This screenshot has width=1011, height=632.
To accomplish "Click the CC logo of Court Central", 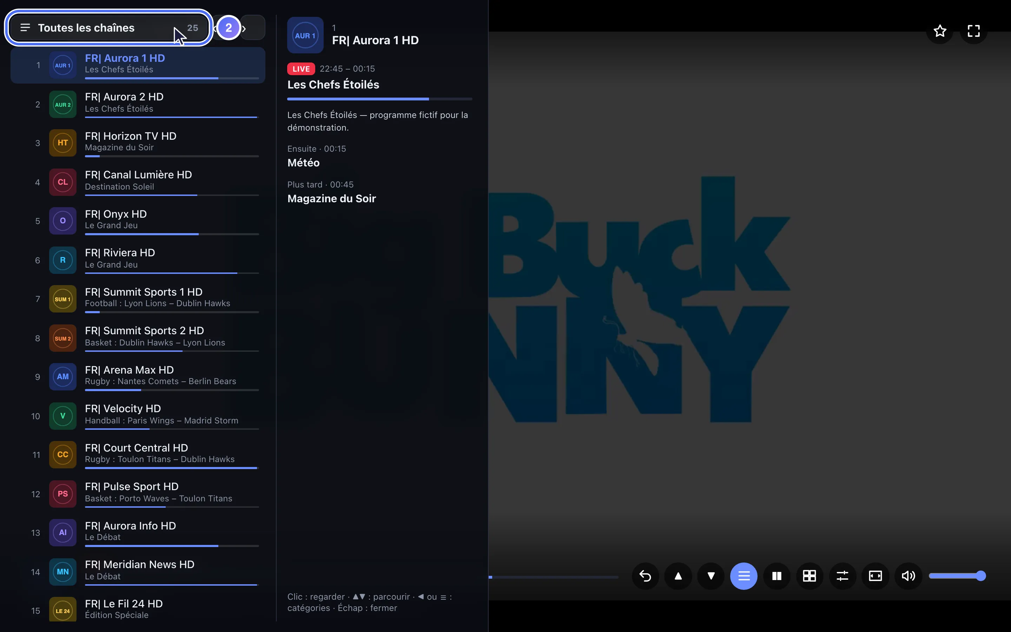I will click(63, 455).
